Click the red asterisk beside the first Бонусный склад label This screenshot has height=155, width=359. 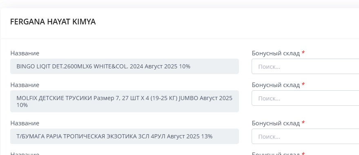tap(303, 52)
